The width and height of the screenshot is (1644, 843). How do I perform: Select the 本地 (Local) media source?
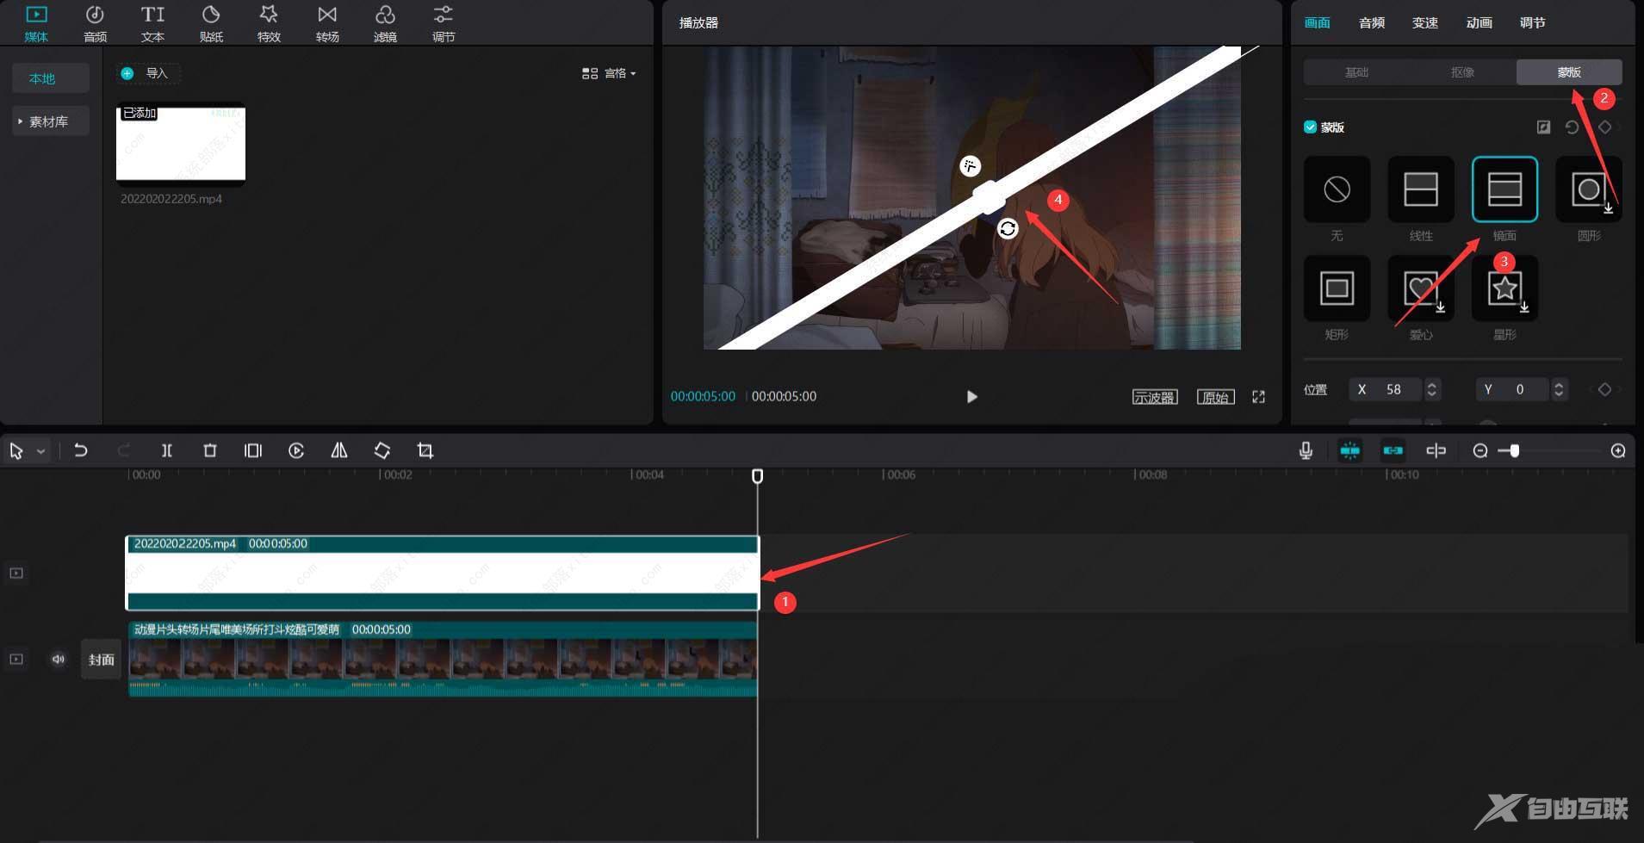(50, 78)
